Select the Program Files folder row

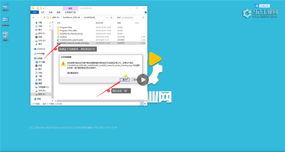[x=101, y=27]
